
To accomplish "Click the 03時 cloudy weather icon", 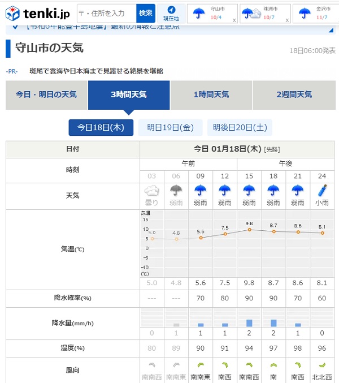I will click(x=151, y=192).
